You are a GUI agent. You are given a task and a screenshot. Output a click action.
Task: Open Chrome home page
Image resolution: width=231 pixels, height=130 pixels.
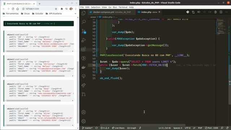tap(18, 9)
